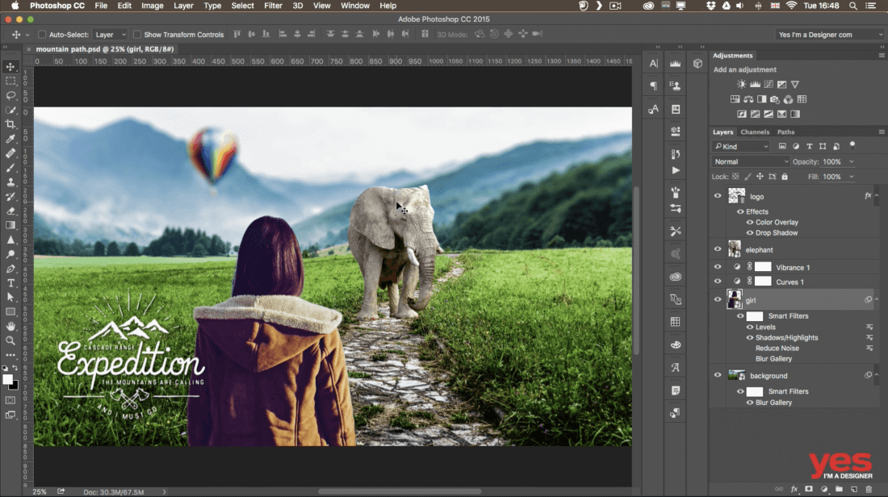Select the Lasso tool
Image resolution: width=888 pixels, height=497 pixels.
click(10, 95)
